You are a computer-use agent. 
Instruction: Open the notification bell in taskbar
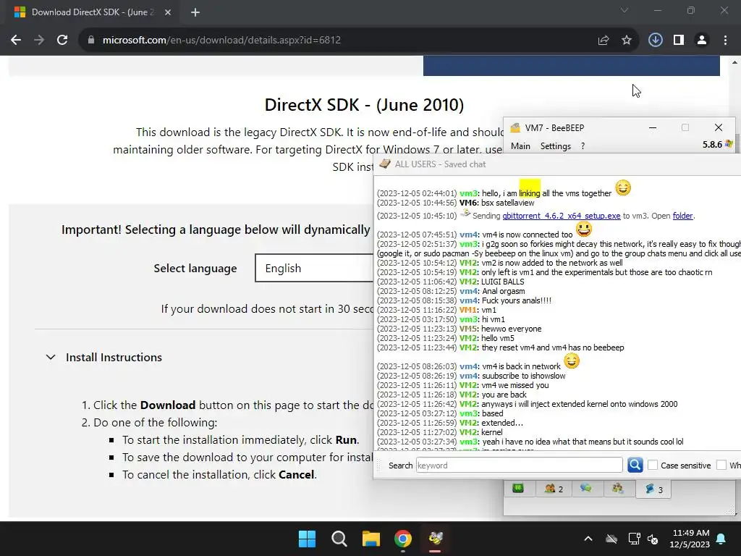(721, 539)
